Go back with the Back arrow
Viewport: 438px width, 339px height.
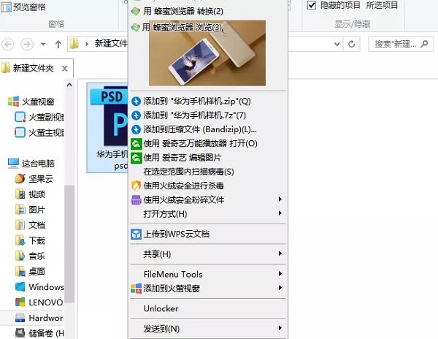[8, 45]
